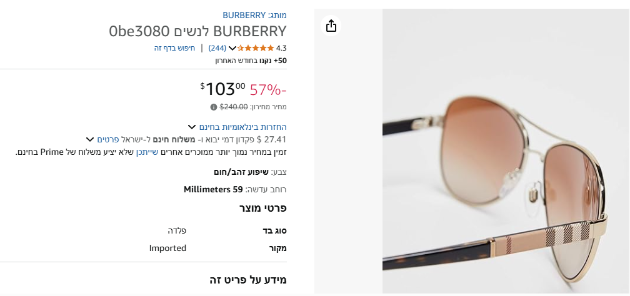Screen dimensions: 630x296
Task: Expand the rating breakdown chevron near the stars
Action: [x=232, y=48]
